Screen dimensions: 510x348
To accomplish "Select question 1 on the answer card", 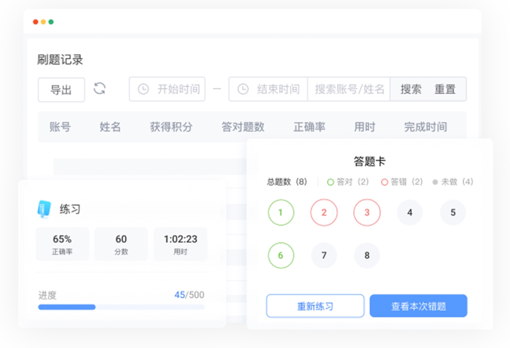I will point(281,212).
